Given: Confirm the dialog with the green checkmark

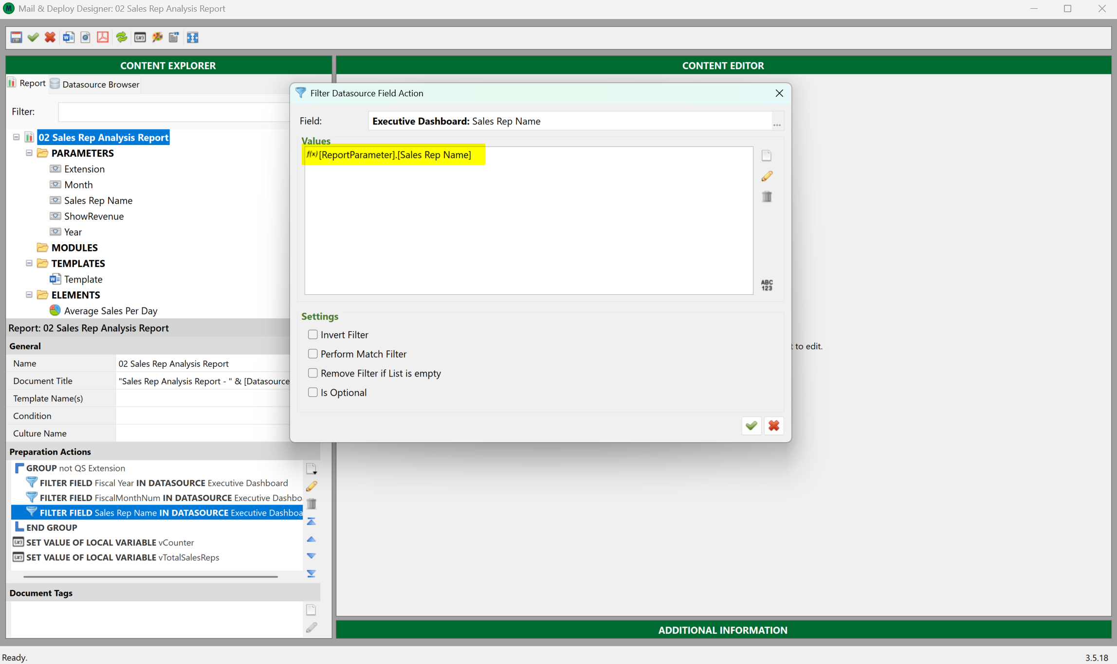Looking at the screenshot, I should (751, 426).
